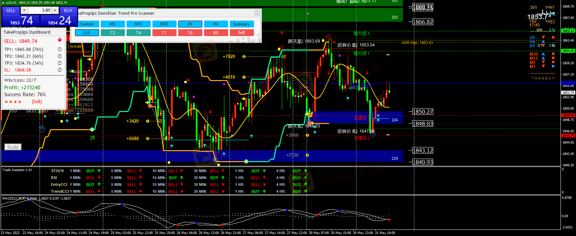Select the M15 column in the scanner
The height and width of the screenshot is (236, 576).
pyautogui.click(x=138, y=24)
